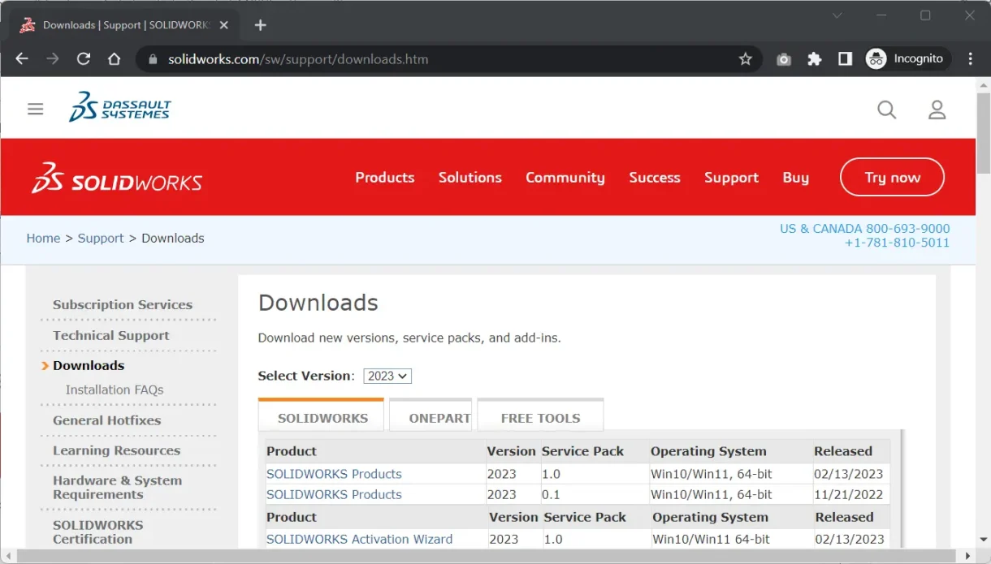Open Hardware & System Requirements
This screenshot has width=991, height=564.
pyautogui.click(x=117, y=487)
